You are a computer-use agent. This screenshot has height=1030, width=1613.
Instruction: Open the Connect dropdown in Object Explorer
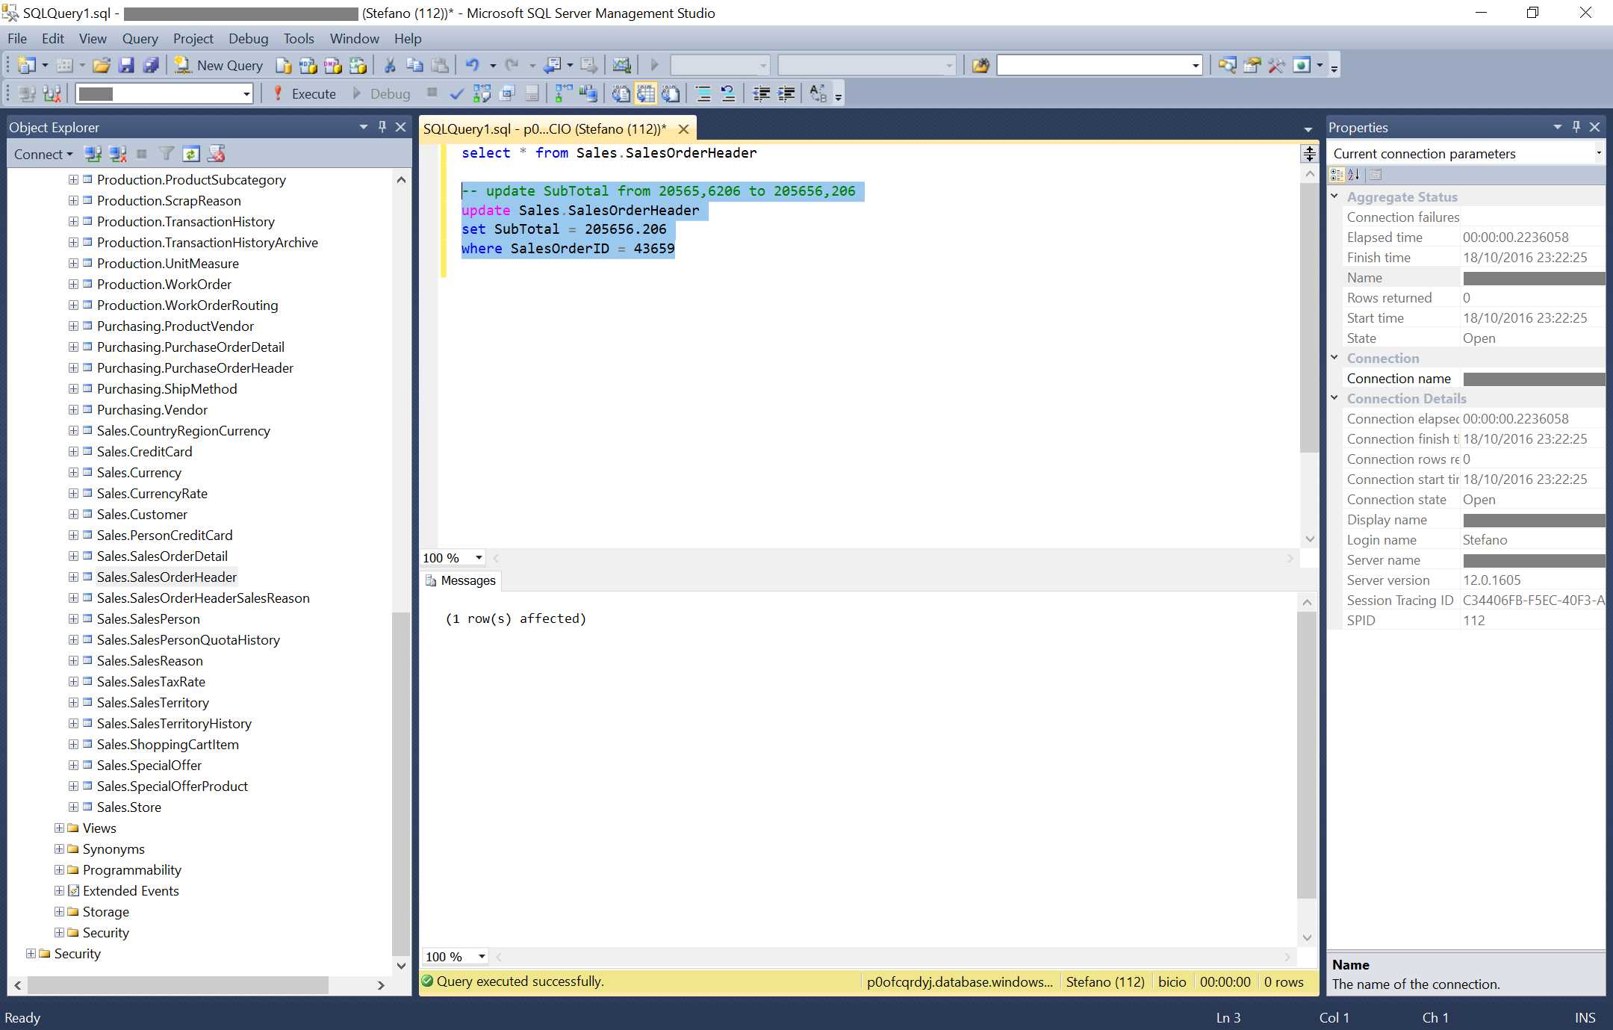tap(43, 154)
